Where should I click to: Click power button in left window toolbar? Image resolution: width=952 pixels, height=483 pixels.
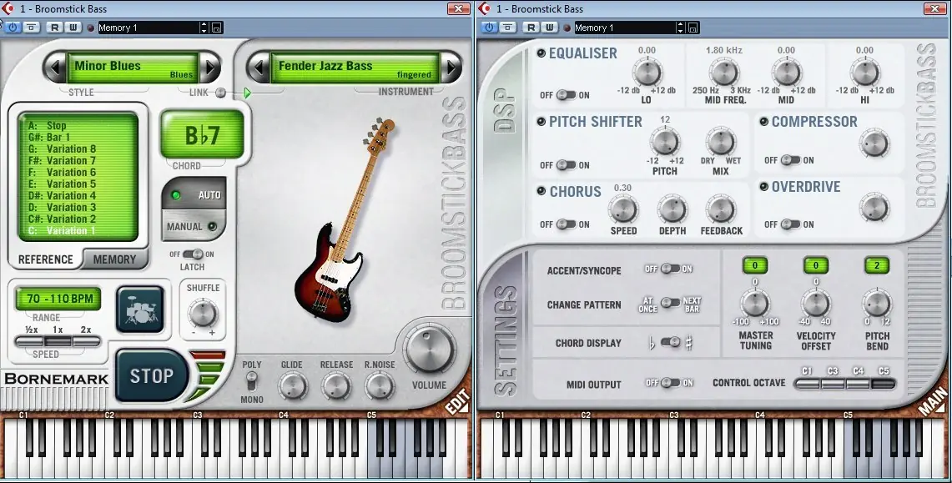click(x=13, y=28)
